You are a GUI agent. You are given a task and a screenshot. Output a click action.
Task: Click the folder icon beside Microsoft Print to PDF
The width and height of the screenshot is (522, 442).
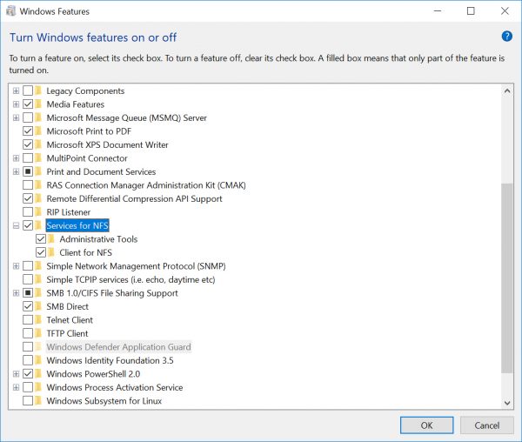[38, 131]
